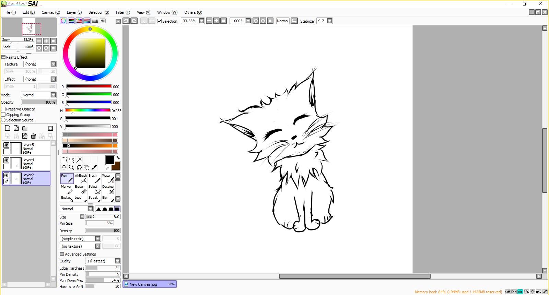Enable Clipping Group checkbox
Image resolution: width=549 pixels, height=295 pixels.
click(3, 115)
